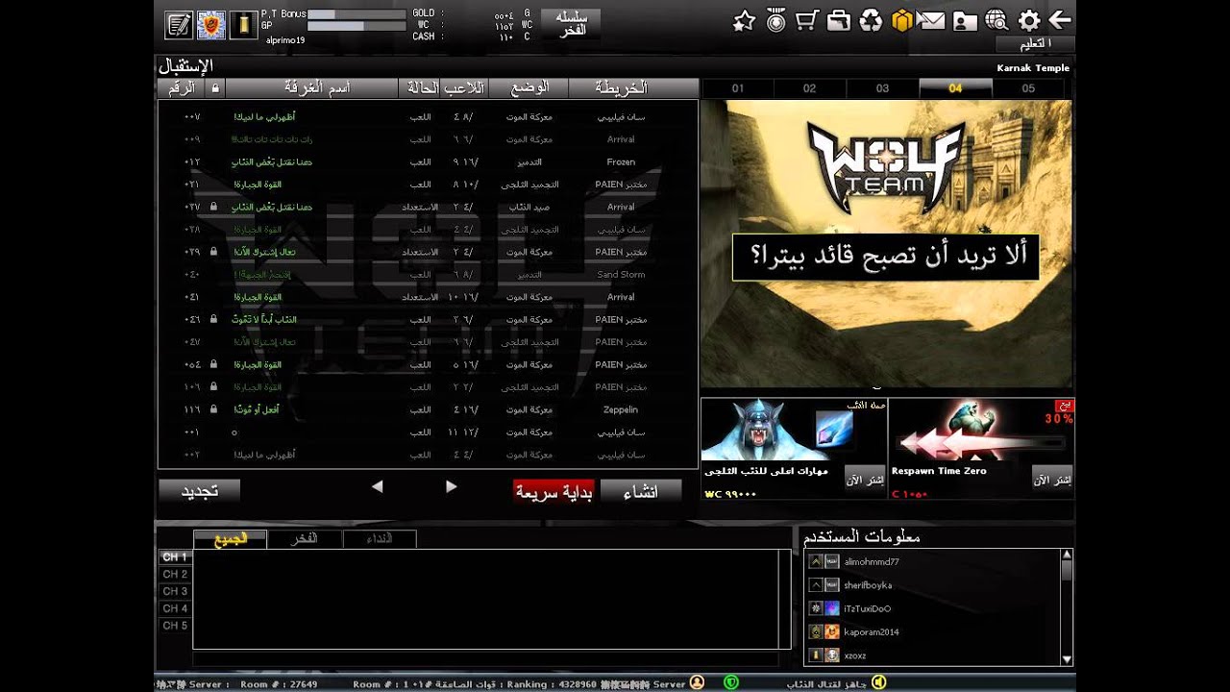Select banner tab 05
This screenshot has width=1230, height=692.
pos(1028,88)
